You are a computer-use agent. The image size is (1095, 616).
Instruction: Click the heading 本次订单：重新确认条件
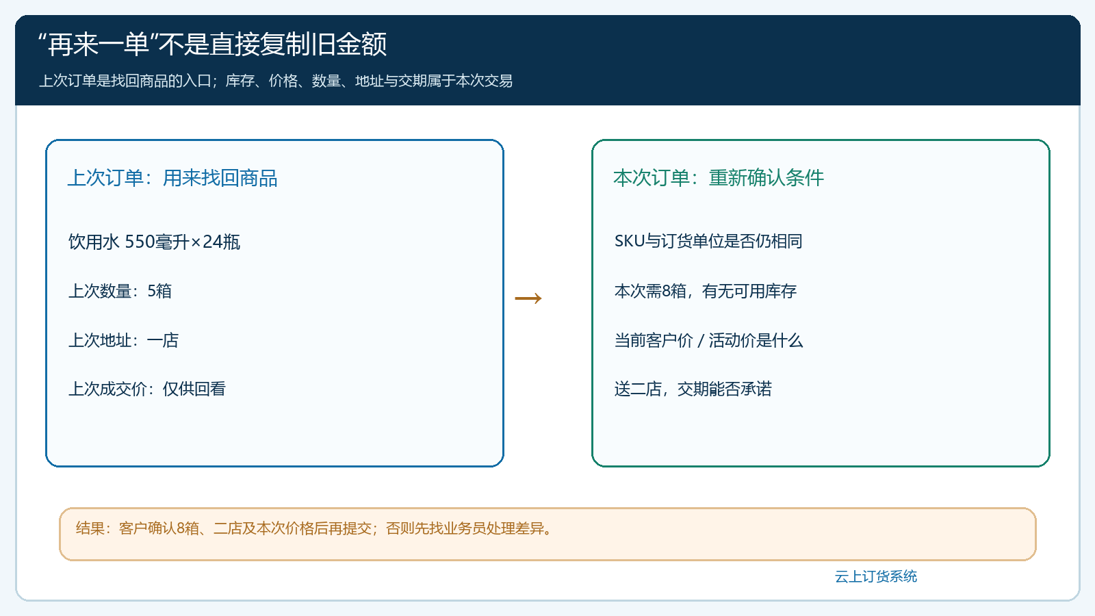click(719, 178)
